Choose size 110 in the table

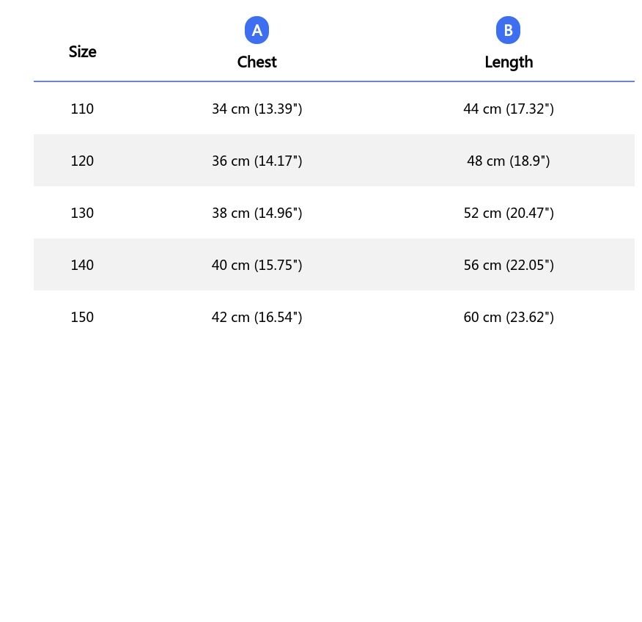(x=82, y=109)
